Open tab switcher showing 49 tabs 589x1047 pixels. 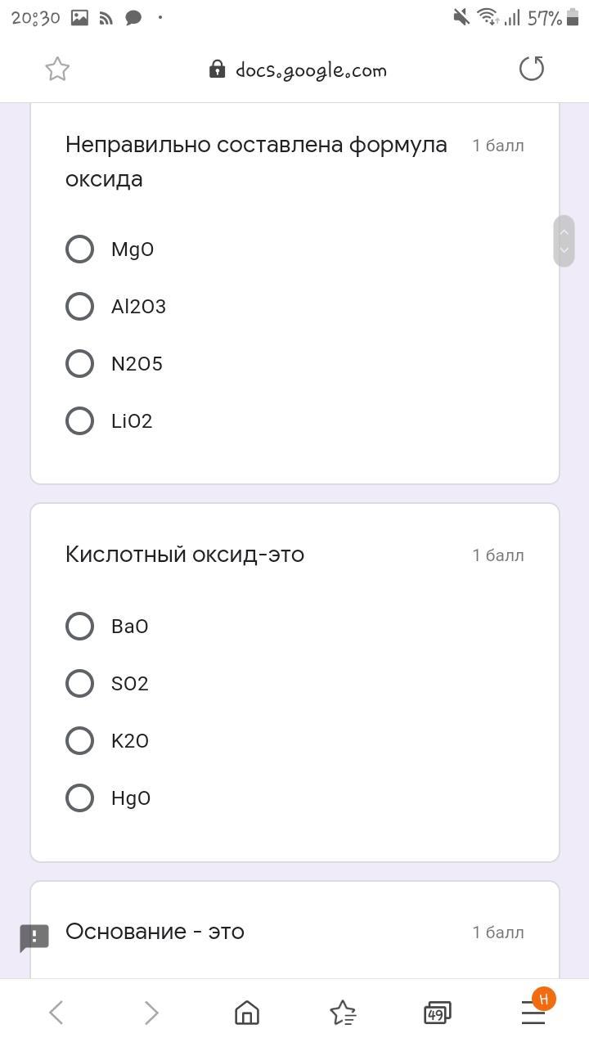(437, 1013)
